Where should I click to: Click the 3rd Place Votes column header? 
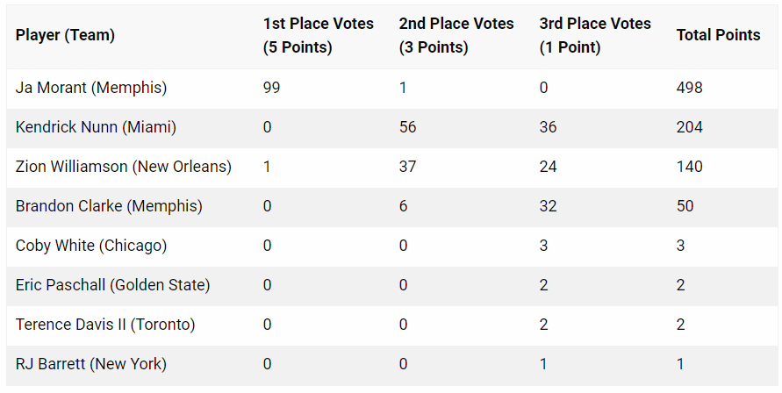click(x=595, y=35)
